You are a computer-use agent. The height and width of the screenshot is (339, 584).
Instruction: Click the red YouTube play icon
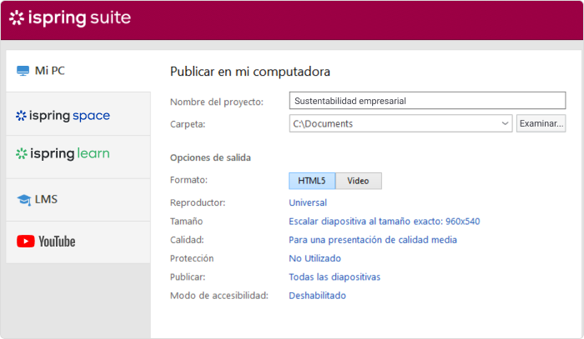tap(26, 242)
